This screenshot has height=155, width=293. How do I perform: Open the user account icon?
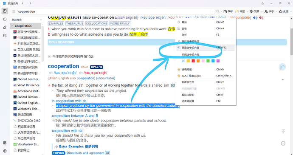pos(262,3)
